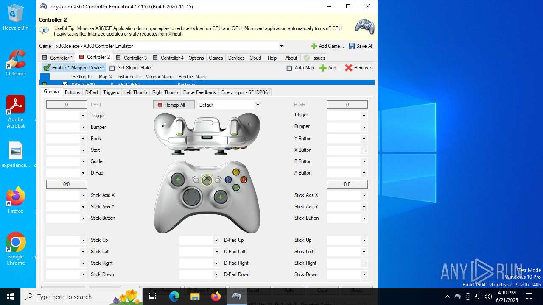
Task: Open the Game selection dropdown
Action: (281, 46)
